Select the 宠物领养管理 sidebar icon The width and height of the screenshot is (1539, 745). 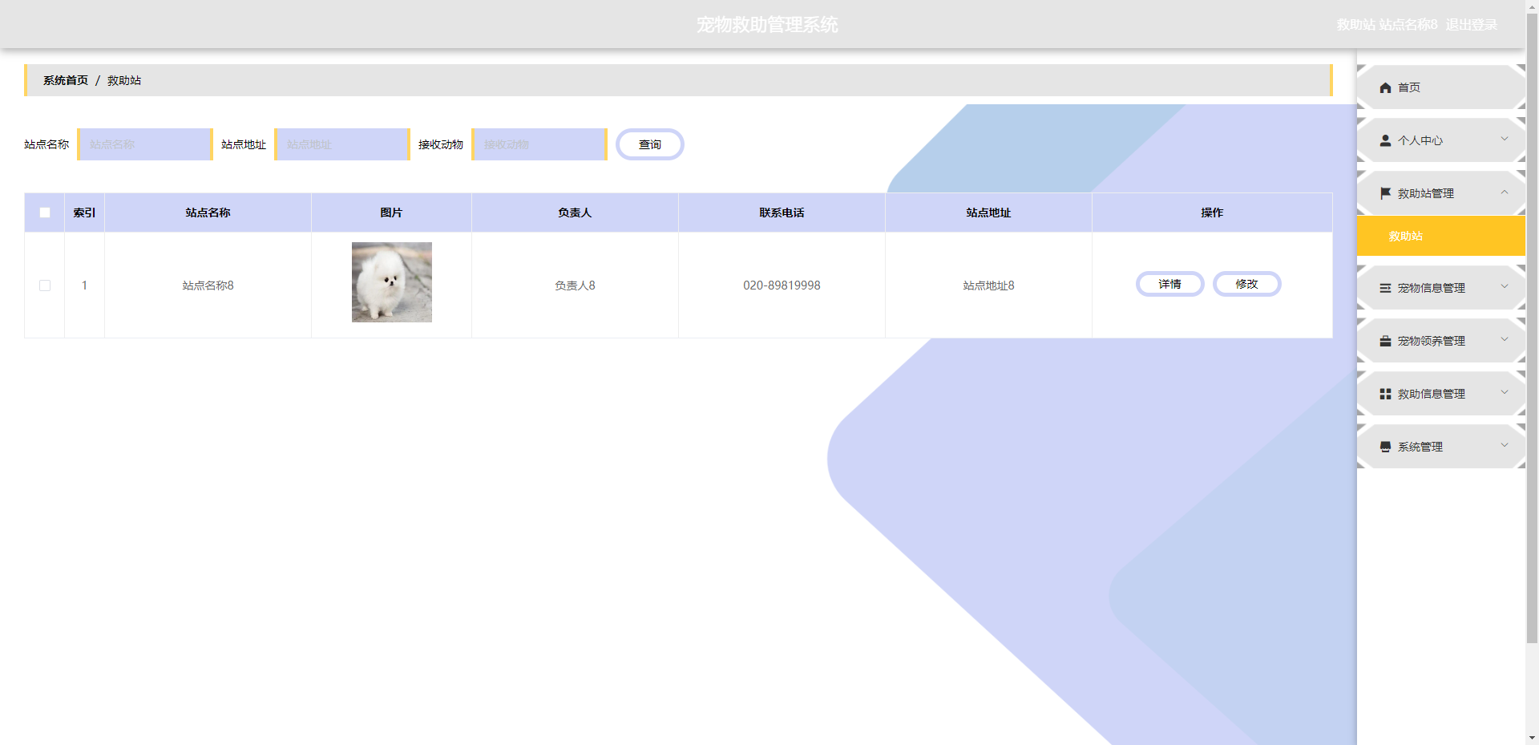tap(1386, 340)
